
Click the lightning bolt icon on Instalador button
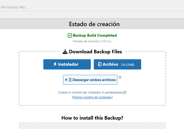(55, 64)
